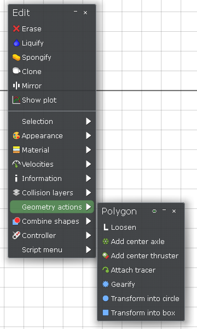Click the sheep Clone icon
Viewport: 197px width, 329px height.
(16, 71)
